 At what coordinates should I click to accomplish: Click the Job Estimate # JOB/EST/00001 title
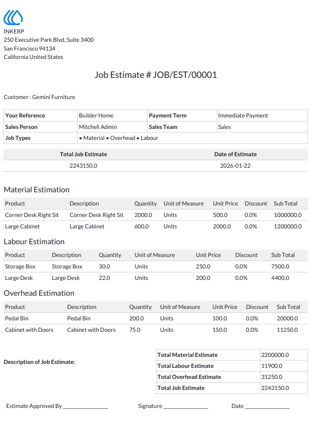coord(156,75)
